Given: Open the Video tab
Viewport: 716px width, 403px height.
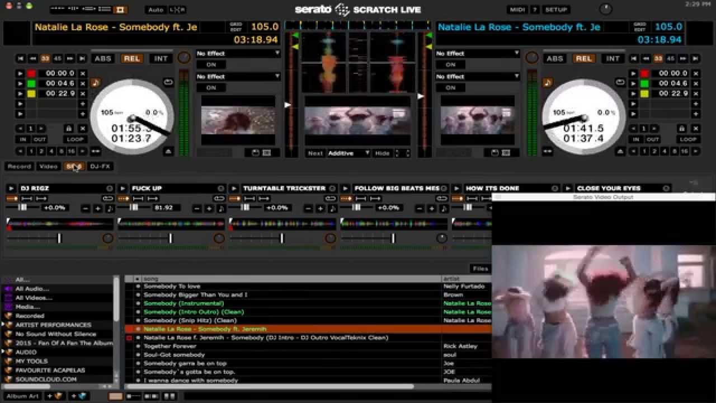Looking at the screenshot, I should [x=48, y=166].
